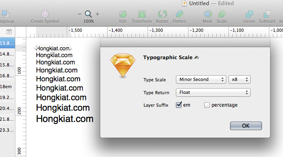Select the 18em layer row
The width and height of the screenshot is (283, 157).
[8, 87]
